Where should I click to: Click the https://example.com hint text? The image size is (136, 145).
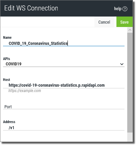click(25, 91)
